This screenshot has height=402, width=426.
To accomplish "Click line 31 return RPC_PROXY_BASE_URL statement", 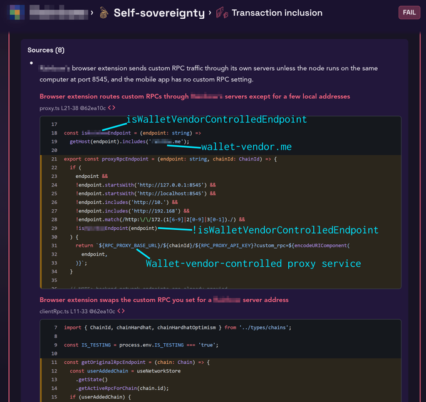I will pyautogui.click(x=213, y=245).
